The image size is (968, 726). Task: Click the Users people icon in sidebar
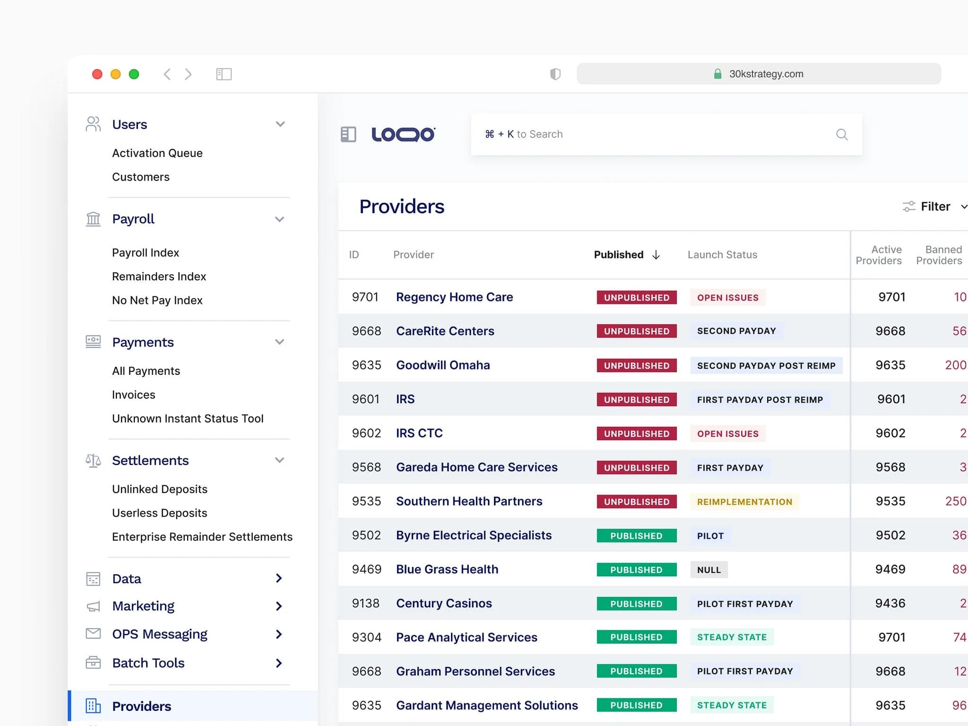point(93,124)
